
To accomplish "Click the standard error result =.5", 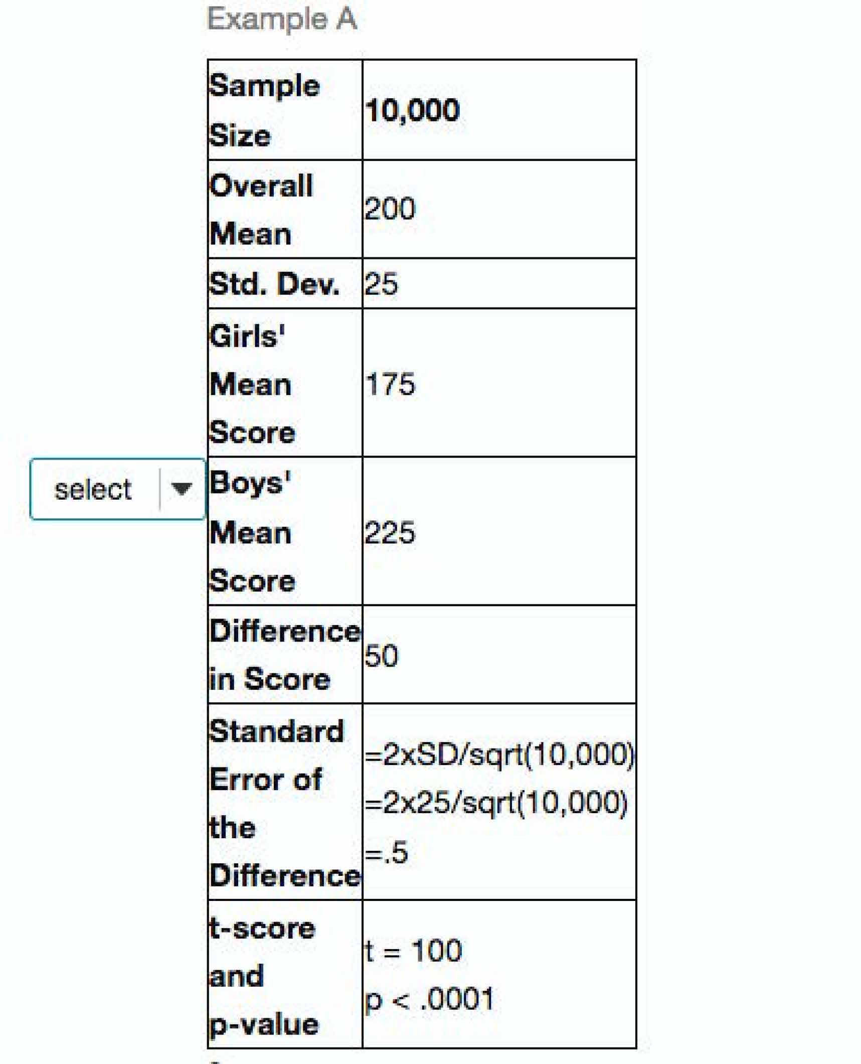I will (387, 852).
